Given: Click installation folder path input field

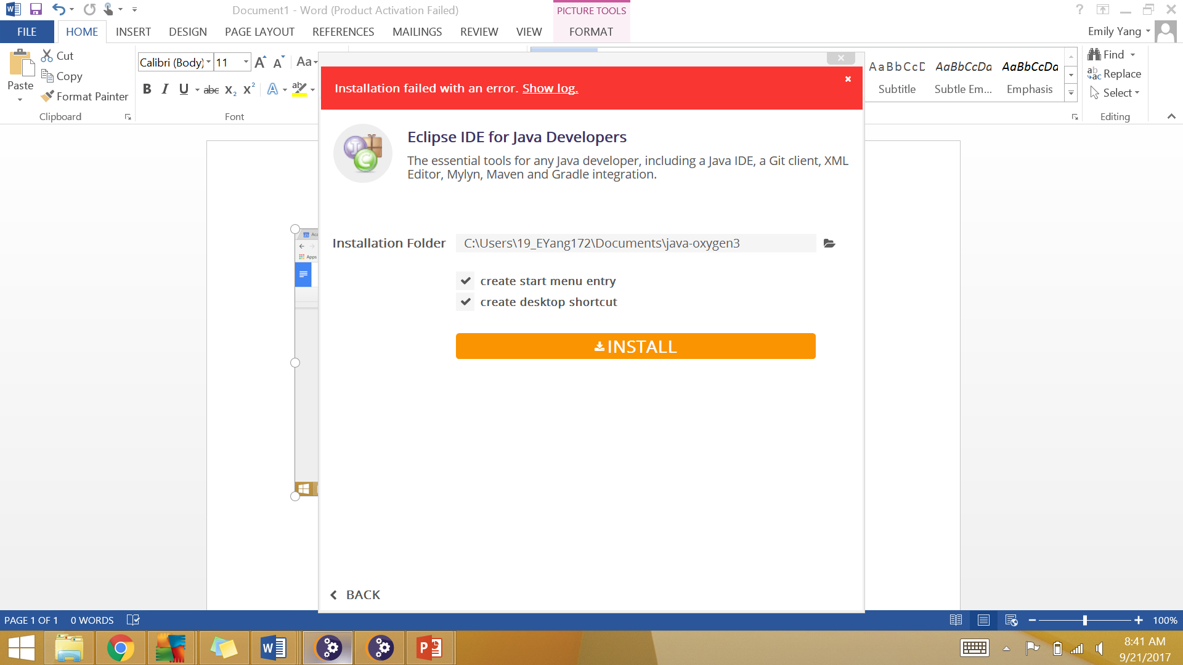Looking at the screenshot, I should 635,243.
